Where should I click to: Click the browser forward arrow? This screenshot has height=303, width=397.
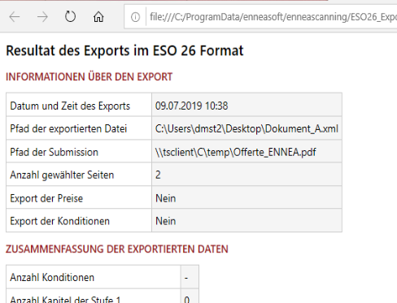(x=42, y=17)
